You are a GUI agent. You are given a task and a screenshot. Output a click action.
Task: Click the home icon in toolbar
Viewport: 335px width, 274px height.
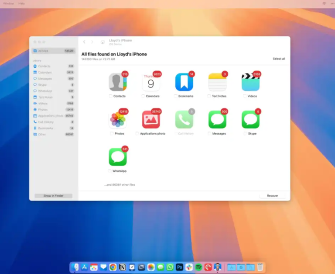103,42
